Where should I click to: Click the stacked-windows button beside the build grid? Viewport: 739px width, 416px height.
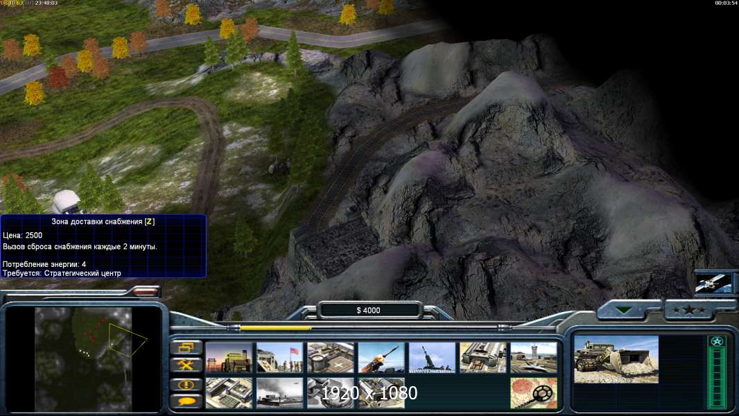[x=186, y=347]
